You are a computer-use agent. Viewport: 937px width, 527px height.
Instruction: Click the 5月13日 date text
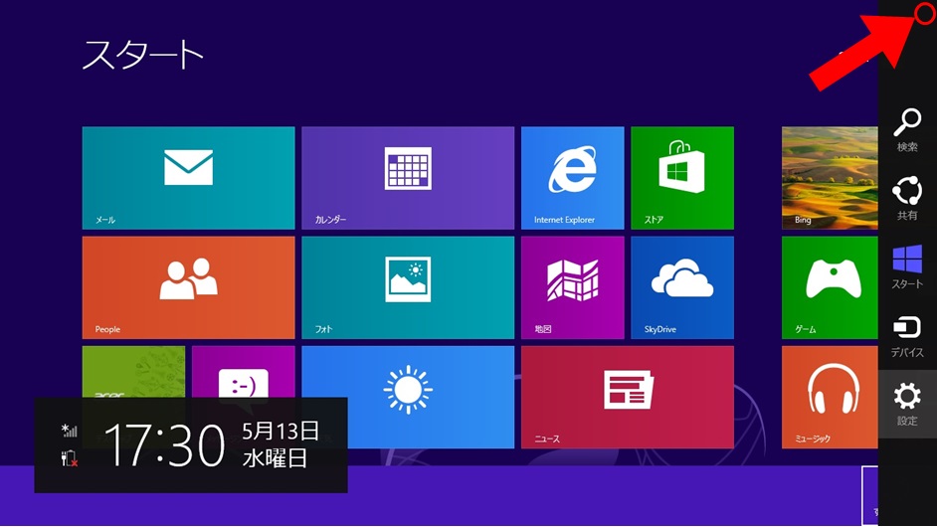click(281, 431)
